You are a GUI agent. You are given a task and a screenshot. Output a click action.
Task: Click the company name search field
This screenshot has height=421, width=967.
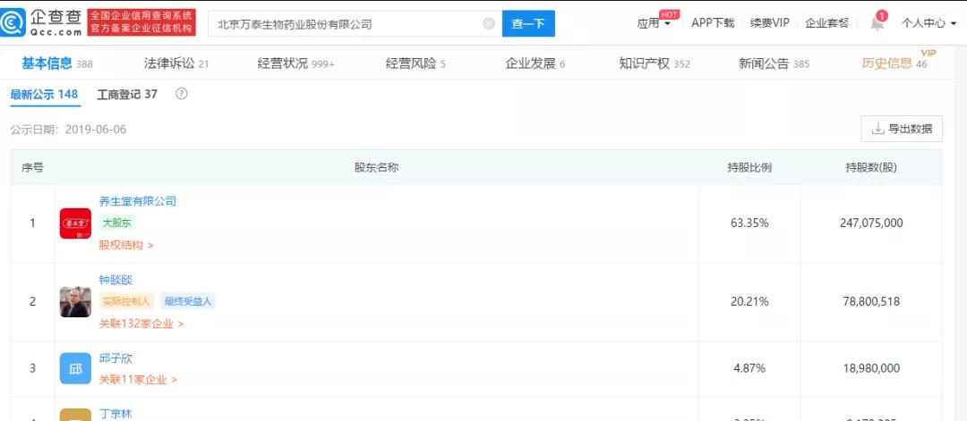[349, 24]
